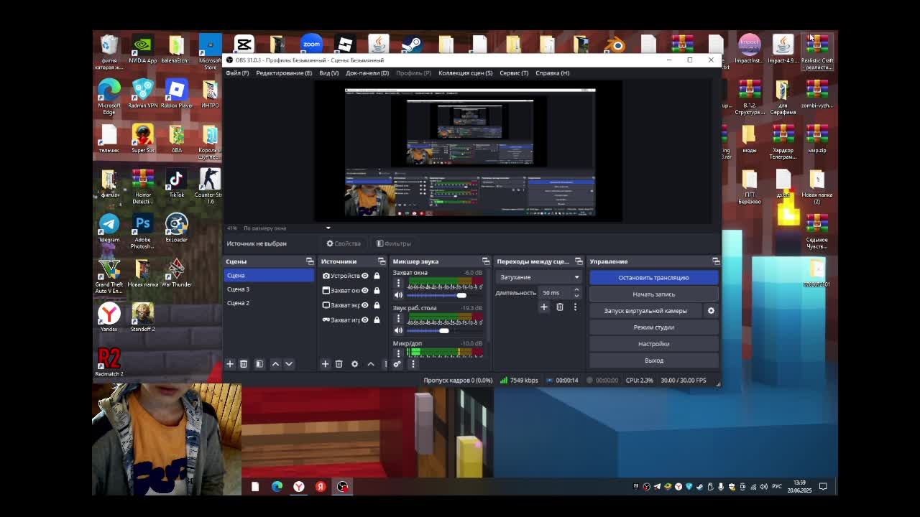Undock the Микшер звука panel
This screenshot has width=920, height=517.
pyautogui.click(x=486, y=261)
